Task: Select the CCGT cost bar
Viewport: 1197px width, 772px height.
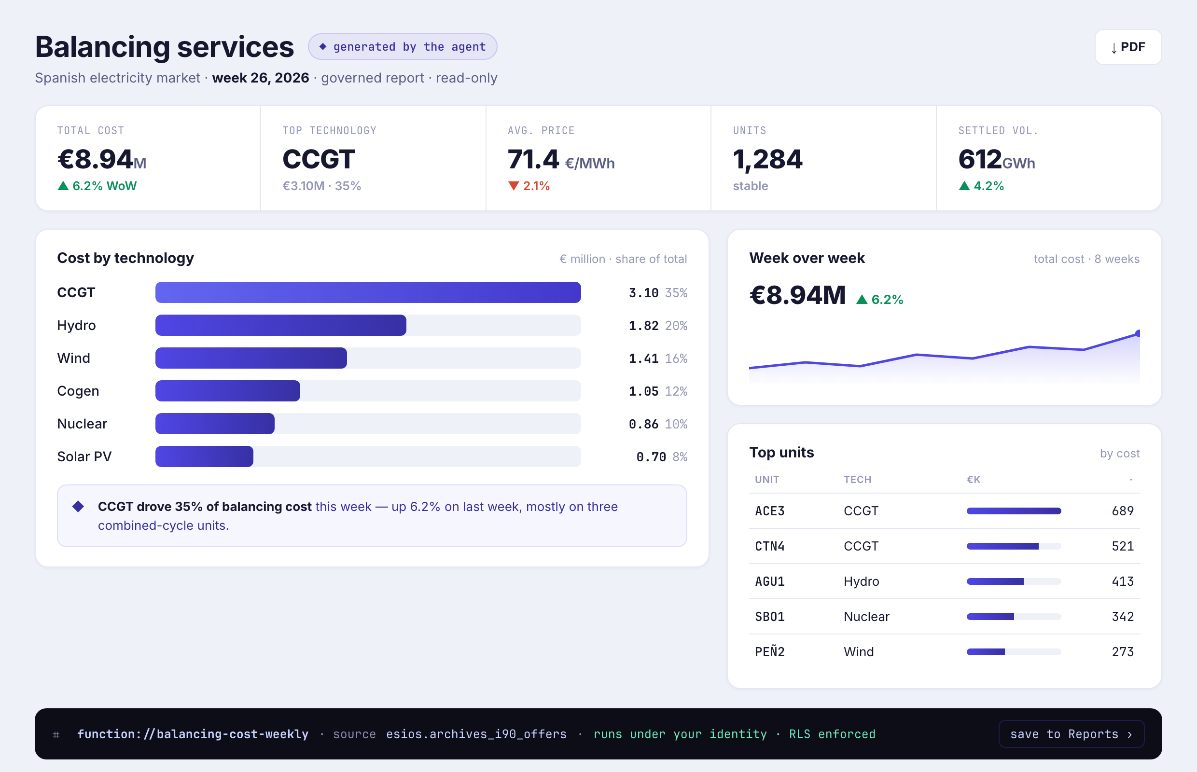Action: 368,292
